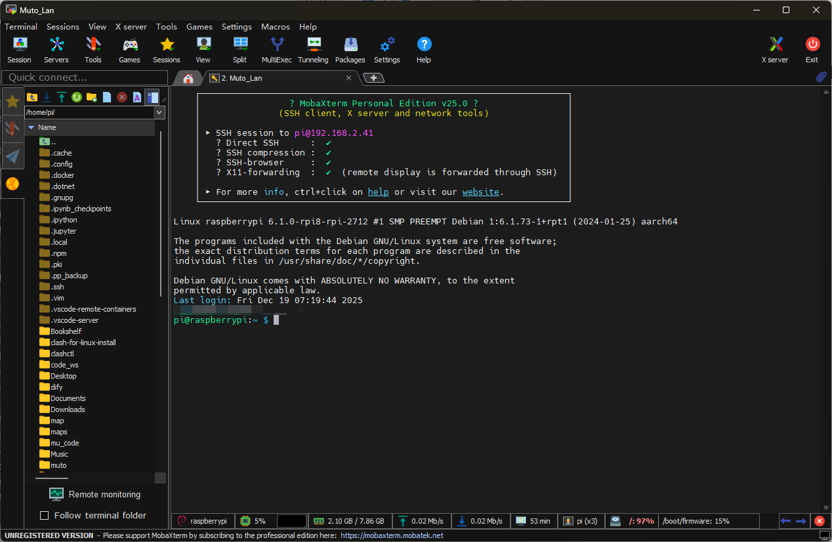The width and height of the screenshot is (832, 542).
Task: Open the X server menu
Action: 131,27
